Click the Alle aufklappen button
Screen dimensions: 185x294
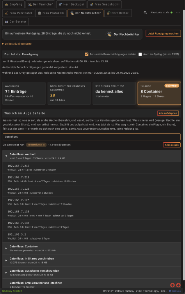click(x=168, y=113)
